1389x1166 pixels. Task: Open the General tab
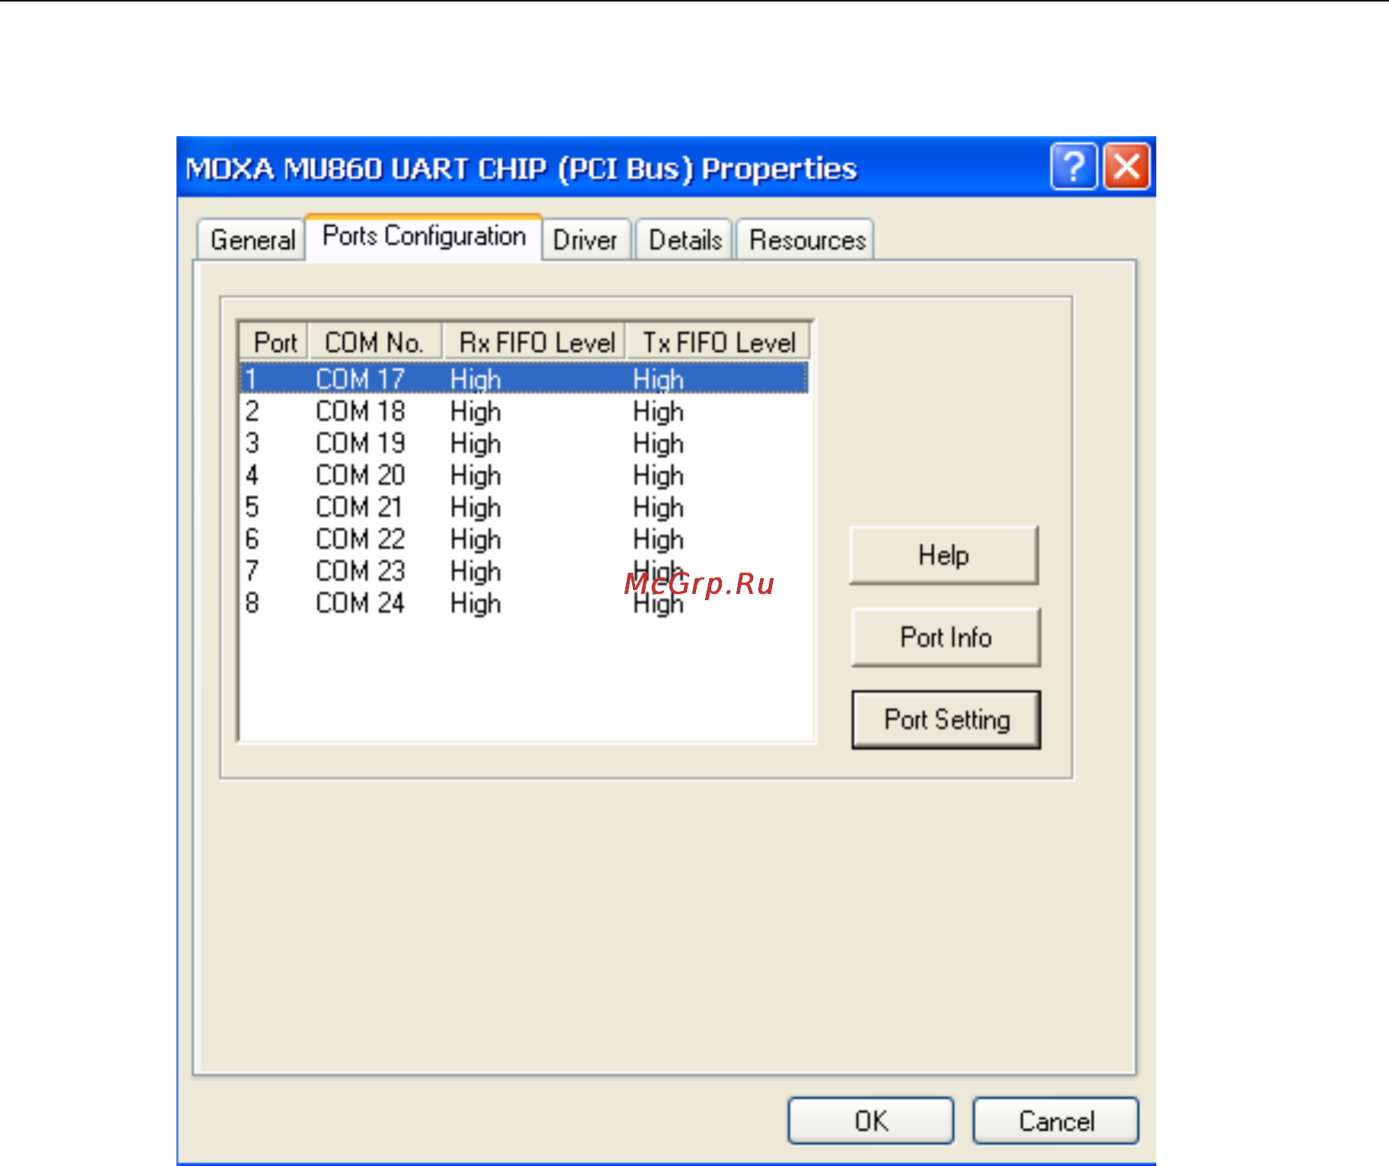[252, 240]
